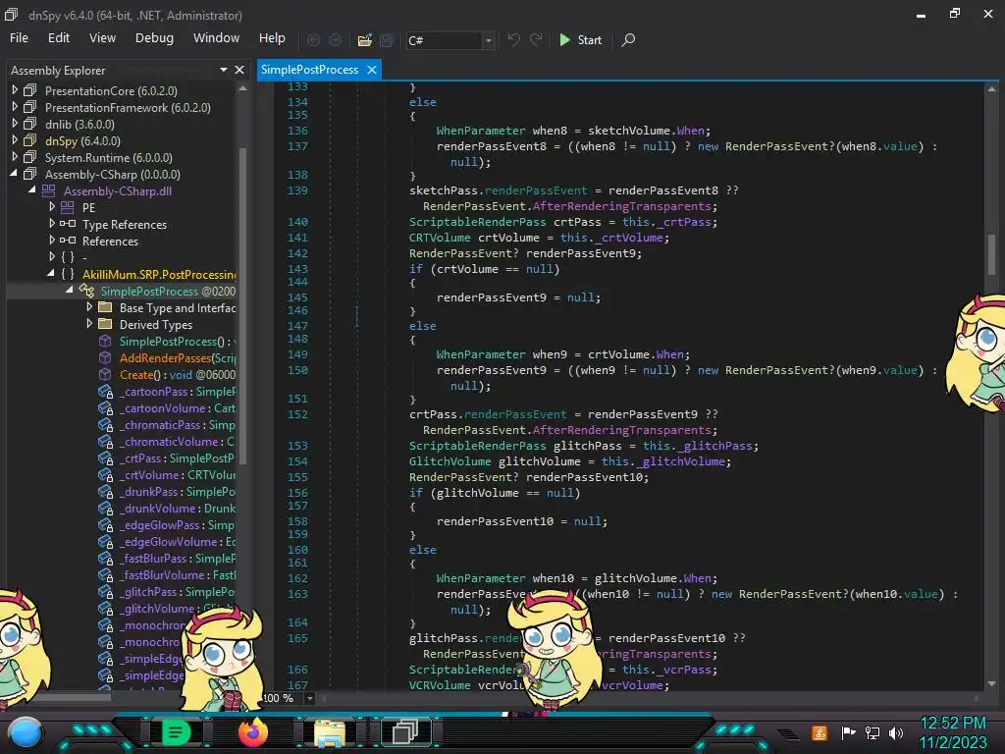Click the _edgeGlowPass field icon

click(x=105, y=524)
